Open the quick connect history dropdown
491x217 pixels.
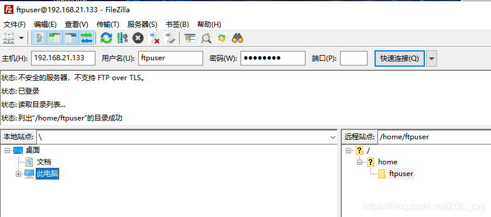coord(431,58)
